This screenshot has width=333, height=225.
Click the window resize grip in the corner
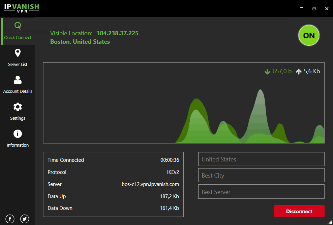tap(330, 222)
